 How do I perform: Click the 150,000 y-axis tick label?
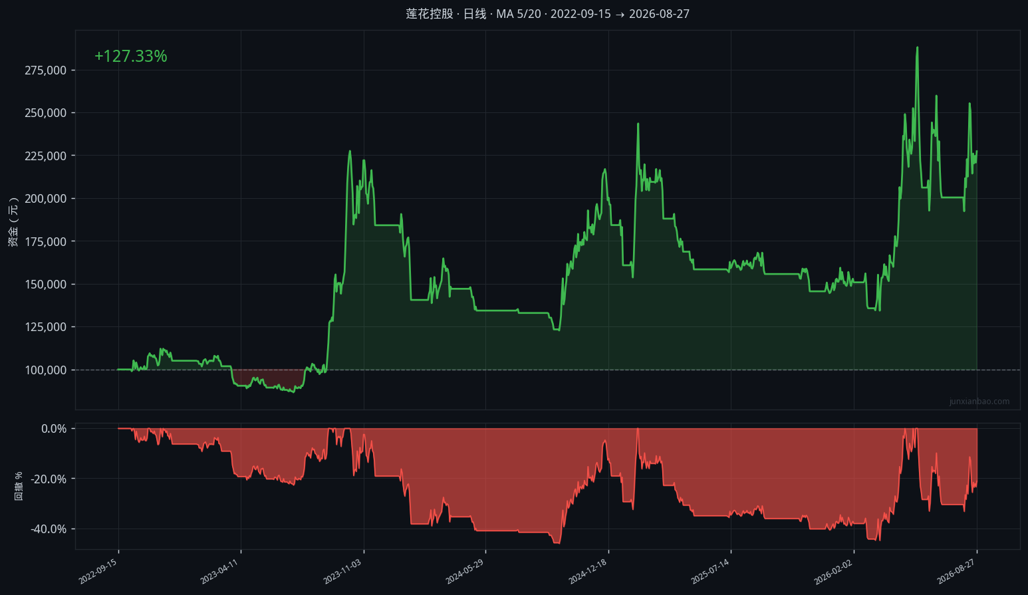point(46,285)
